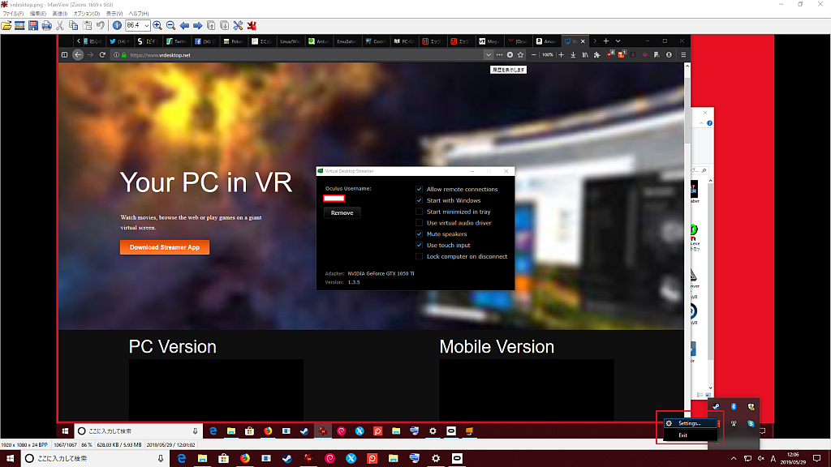Open the ヘルプ(H) menu
This screenshot has width=831, height=467.
click(139, 14)
